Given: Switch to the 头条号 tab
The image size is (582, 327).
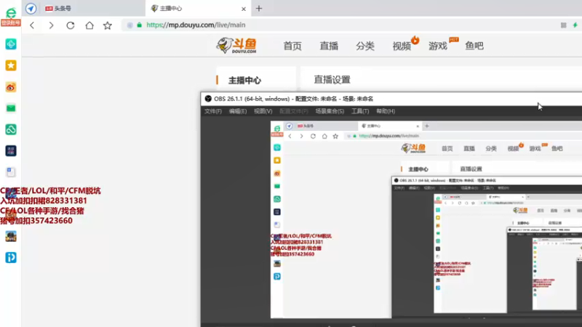Looking at the screenshot, I should coord(84,8).
